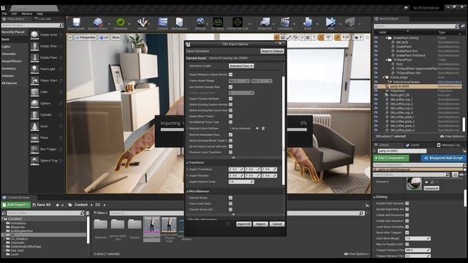Collapse the SnakePlant Dining folder
This screenshot has height=263, width=468.
[x=386, y=38]
